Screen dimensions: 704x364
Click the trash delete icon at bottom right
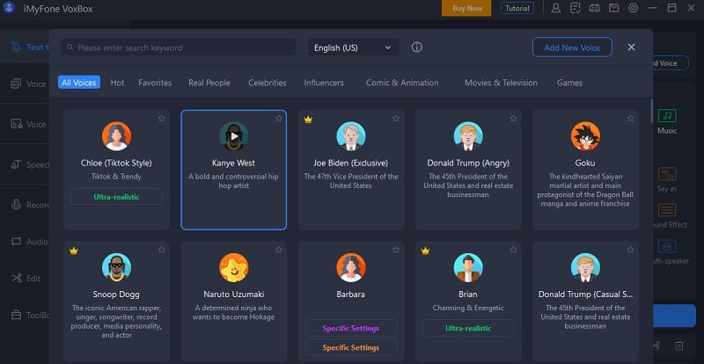pyautogui.click(x=678, y=346)
